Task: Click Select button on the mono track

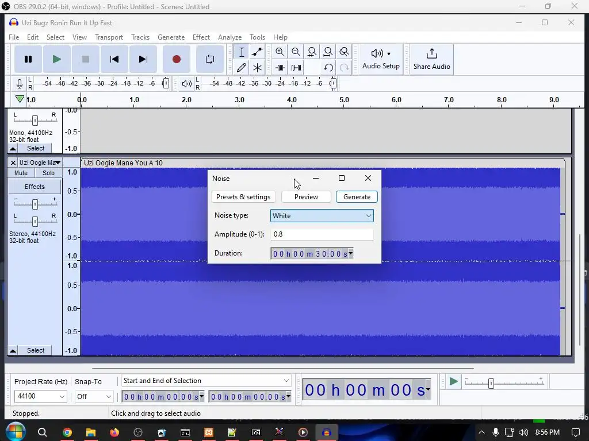Action: [36, 148]
